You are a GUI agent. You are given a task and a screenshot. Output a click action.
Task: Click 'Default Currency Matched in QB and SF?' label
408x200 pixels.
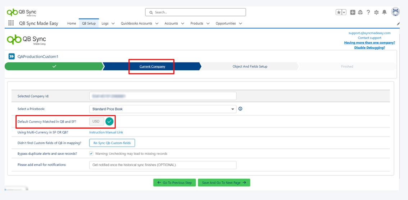point(47,121)
